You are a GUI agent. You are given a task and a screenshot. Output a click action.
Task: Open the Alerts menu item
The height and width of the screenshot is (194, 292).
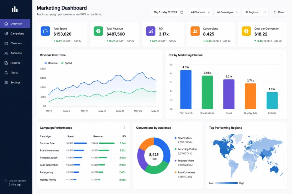[x=15, y=73]
